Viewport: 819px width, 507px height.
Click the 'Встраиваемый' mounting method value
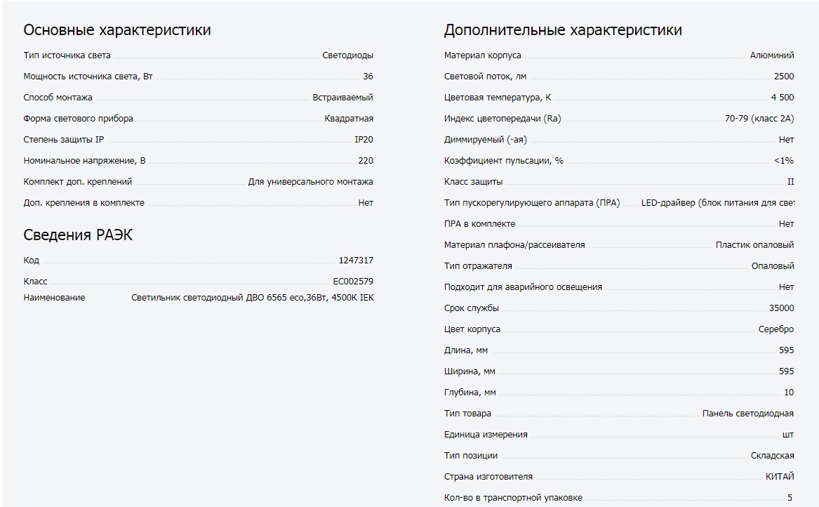(x=342, y=97)
